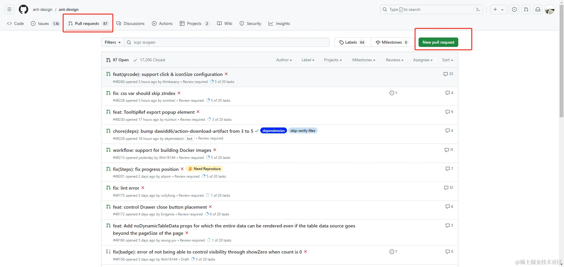Open the Code tab
The image size is (564, 267).
coord(15,23)
